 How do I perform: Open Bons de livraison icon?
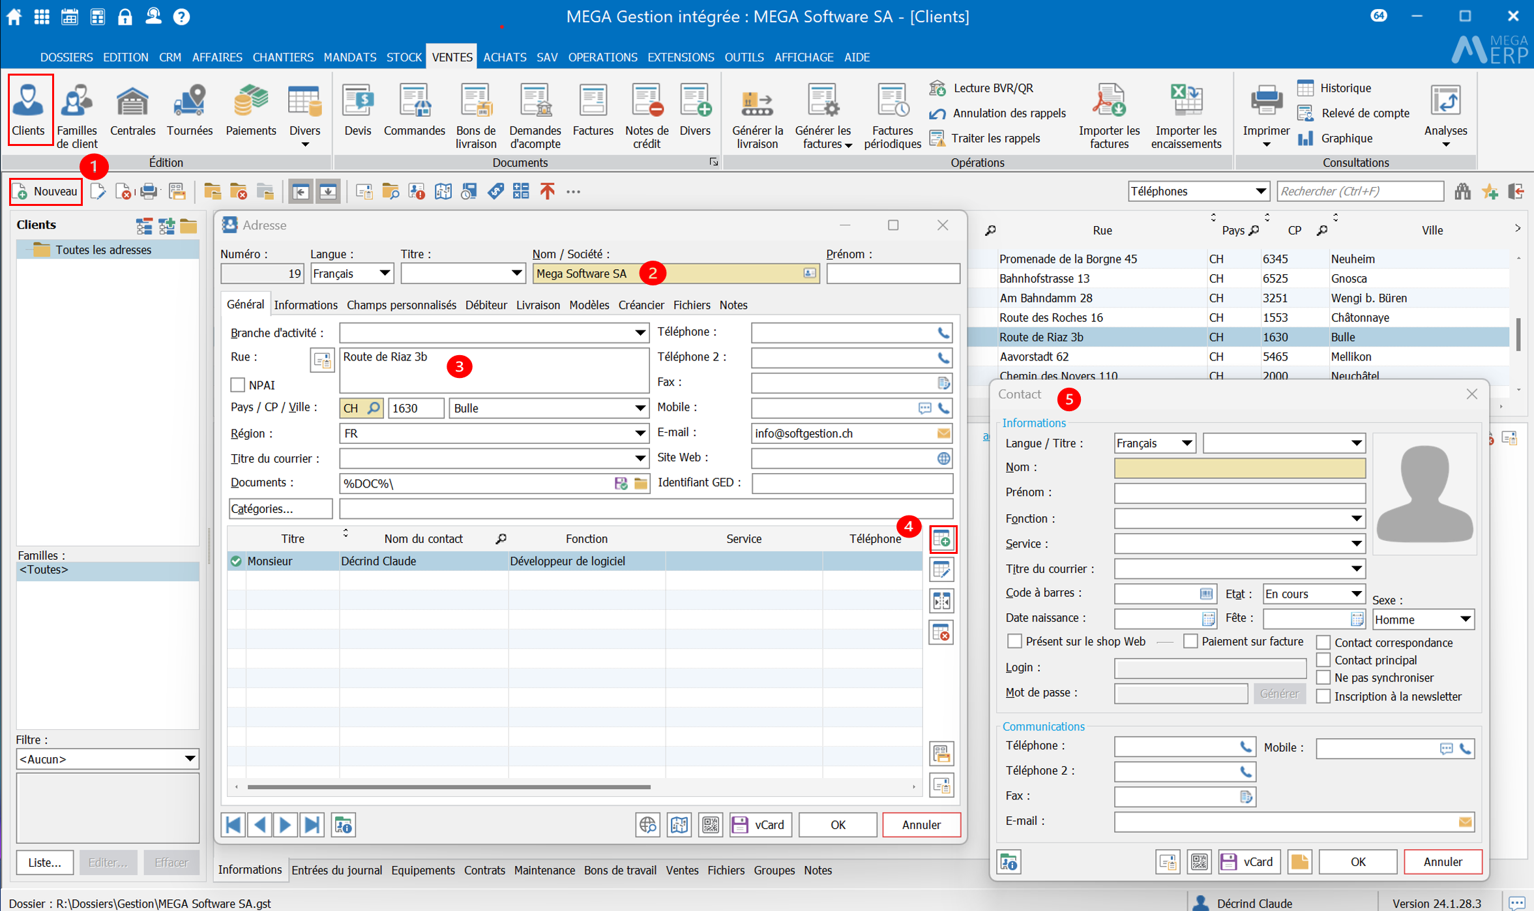tap(476, 116)
